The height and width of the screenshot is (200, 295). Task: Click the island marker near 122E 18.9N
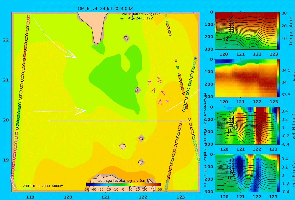tap(141, 162)
